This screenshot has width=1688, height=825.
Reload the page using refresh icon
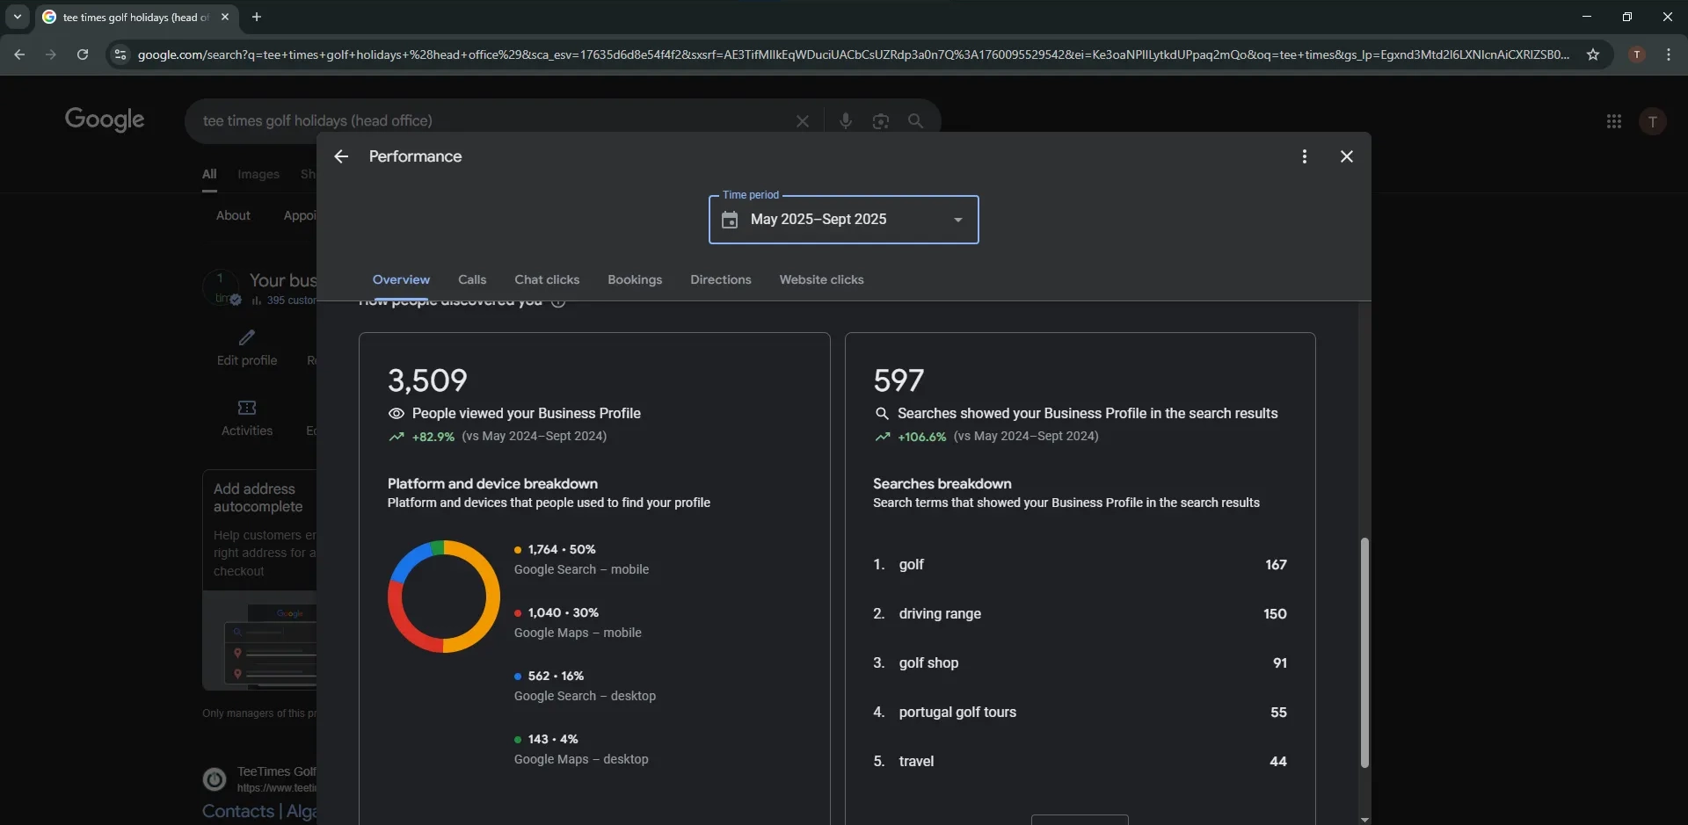83,54
